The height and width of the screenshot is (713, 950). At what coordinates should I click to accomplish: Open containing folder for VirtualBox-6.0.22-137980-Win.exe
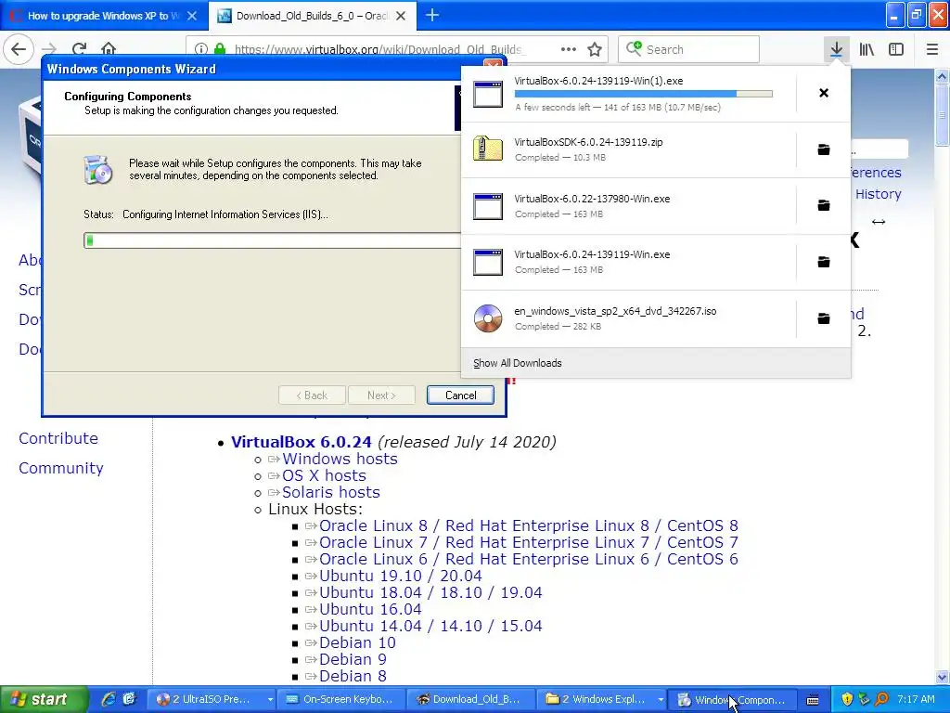click(x=824, y=205)
